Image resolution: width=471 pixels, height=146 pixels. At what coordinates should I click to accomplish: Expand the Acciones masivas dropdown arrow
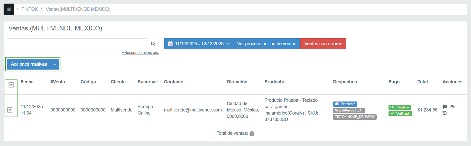(55, 64)
